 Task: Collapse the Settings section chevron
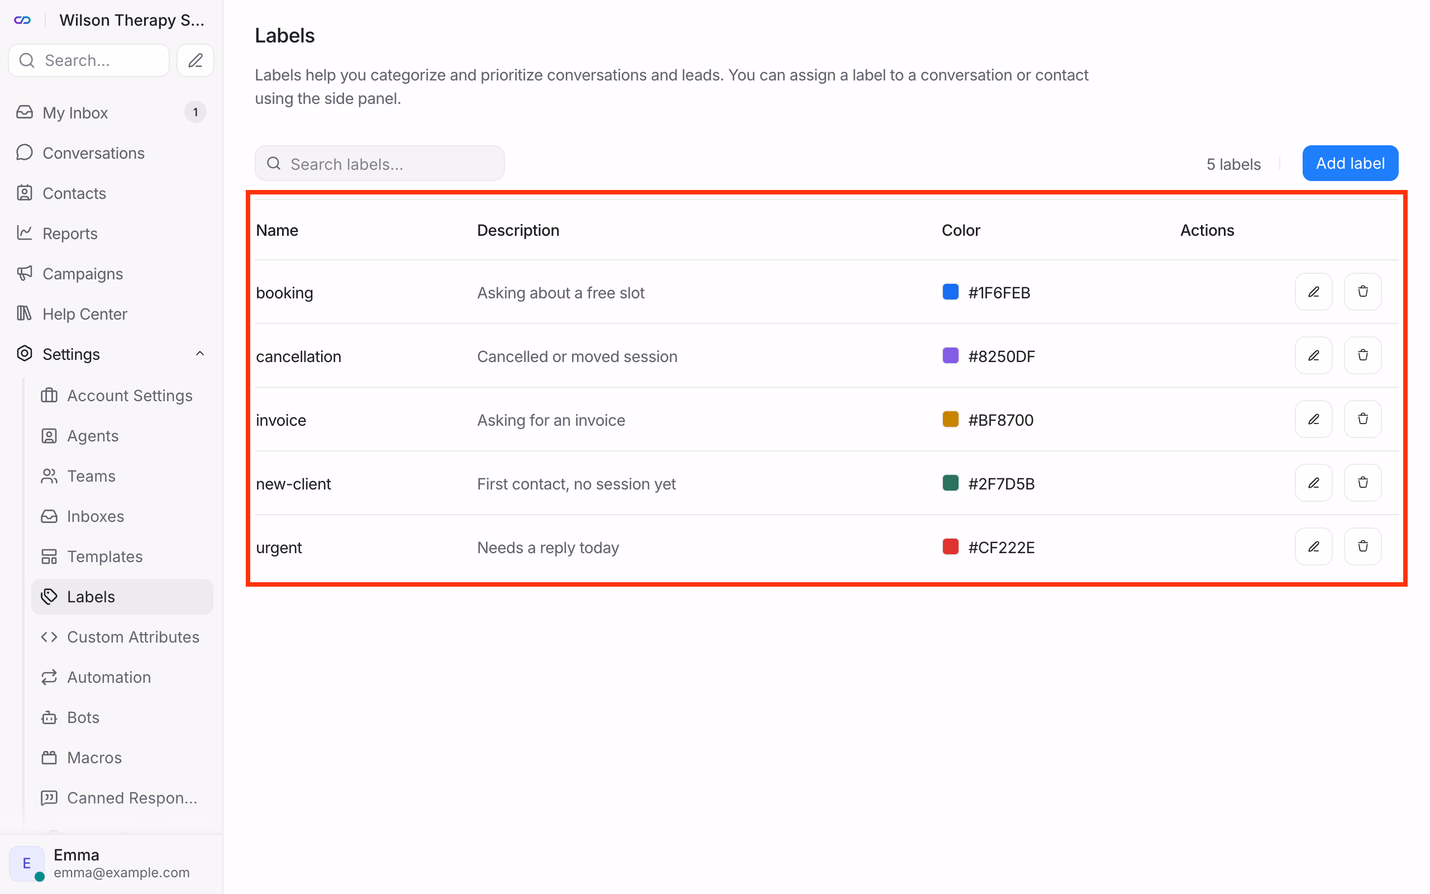pyautogui.click(x=200, y=354)
